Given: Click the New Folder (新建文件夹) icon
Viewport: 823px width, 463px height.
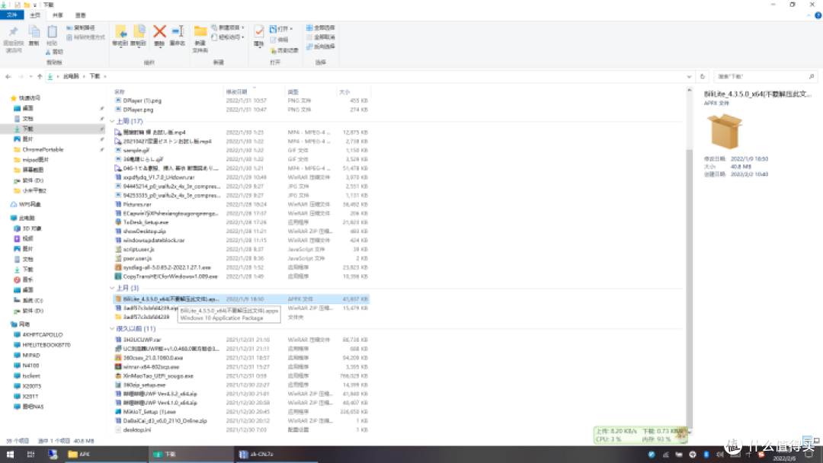Looking at the screenshot, I should click(200, 34).
